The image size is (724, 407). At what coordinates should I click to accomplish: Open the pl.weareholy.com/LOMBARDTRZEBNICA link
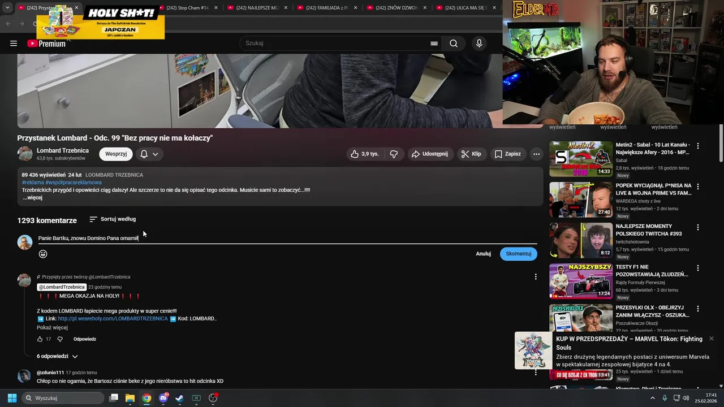click(x=113, y=319)
